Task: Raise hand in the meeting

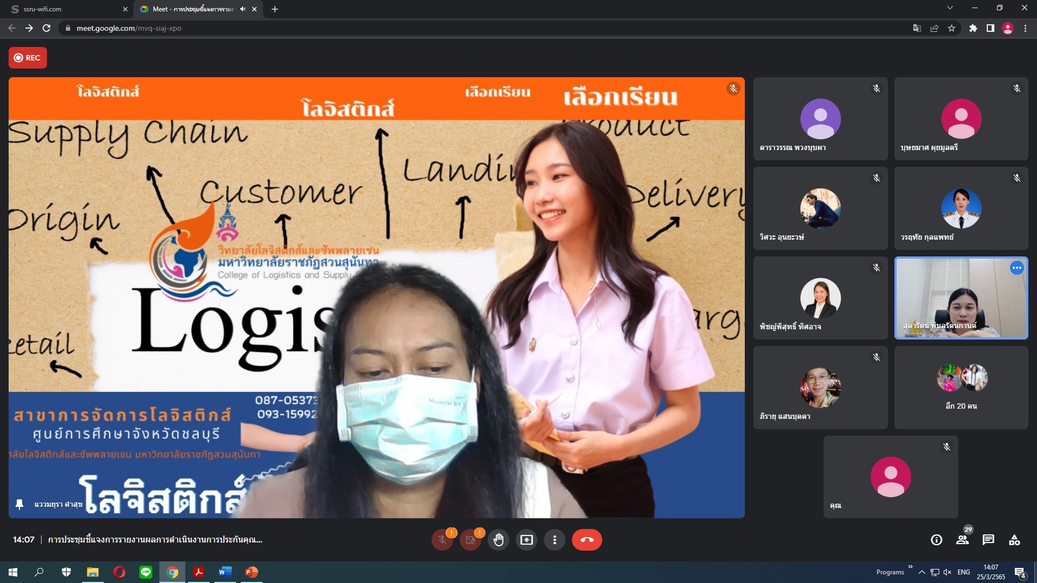Action: point(499,540)
